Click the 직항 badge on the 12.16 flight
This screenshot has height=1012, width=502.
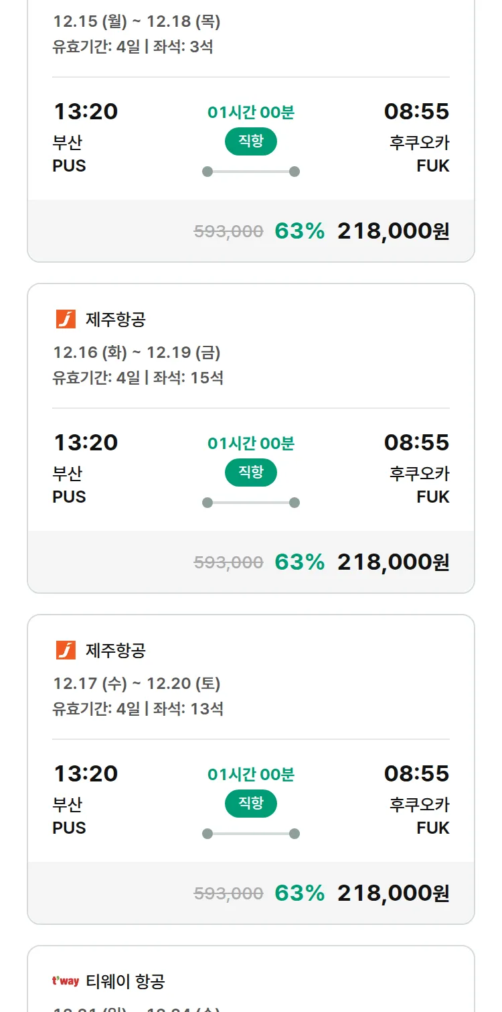(x=251, y=472)
